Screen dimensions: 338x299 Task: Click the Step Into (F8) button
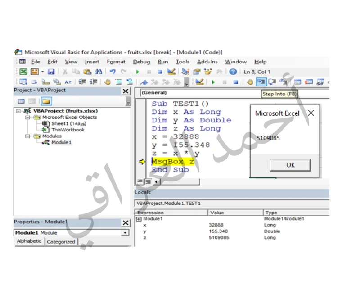point(261,82)
